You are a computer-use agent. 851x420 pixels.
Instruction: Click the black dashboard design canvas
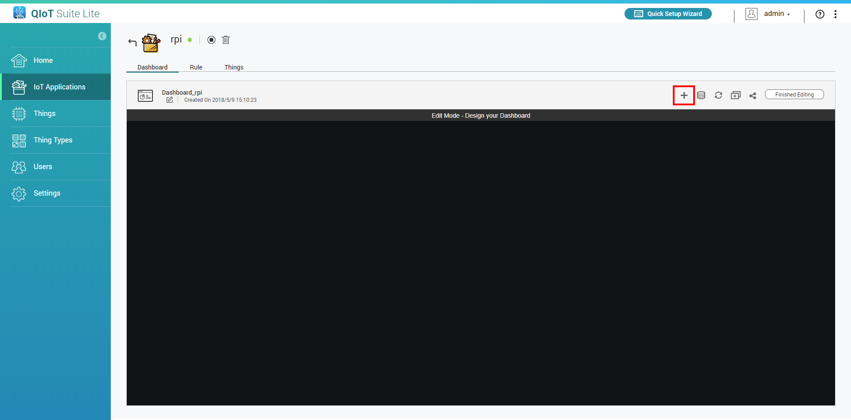[x=480, y=263]
